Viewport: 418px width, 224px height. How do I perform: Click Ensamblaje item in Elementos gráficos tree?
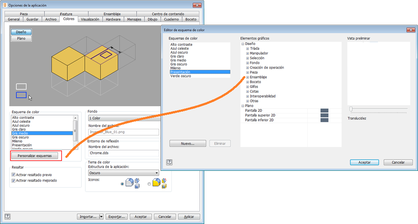pos(258,77)
